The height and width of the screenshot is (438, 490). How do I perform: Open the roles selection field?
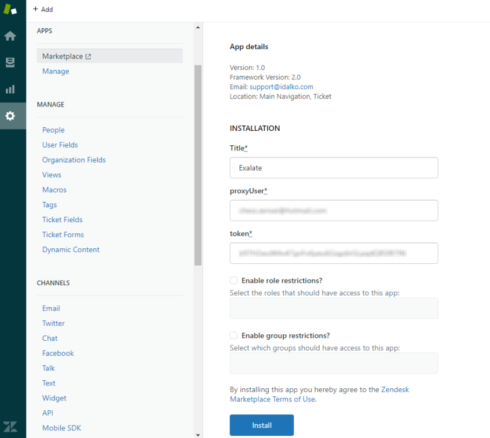(x=334, y=308)
